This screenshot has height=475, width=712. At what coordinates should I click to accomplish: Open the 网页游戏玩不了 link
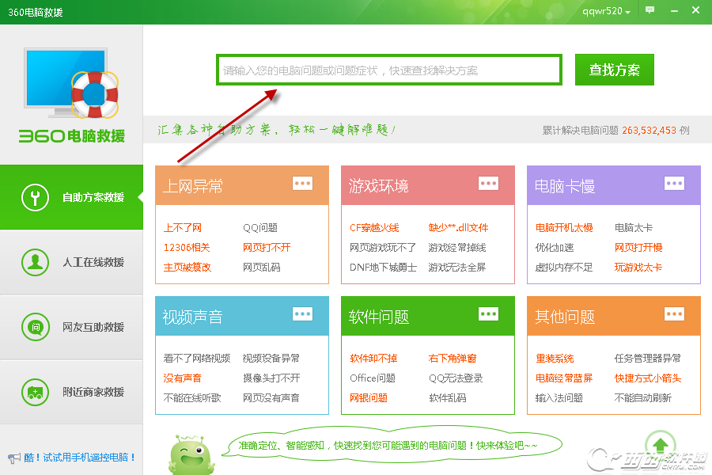click(383, 248)
